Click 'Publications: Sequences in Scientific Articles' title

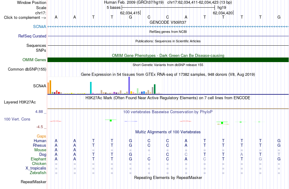pos(168,41)
